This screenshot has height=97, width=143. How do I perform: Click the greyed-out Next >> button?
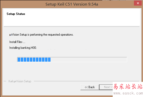click(x=106, y=87)
